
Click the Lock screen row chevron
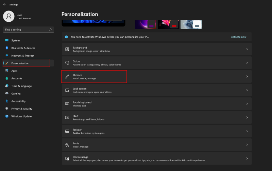point(247,90)
